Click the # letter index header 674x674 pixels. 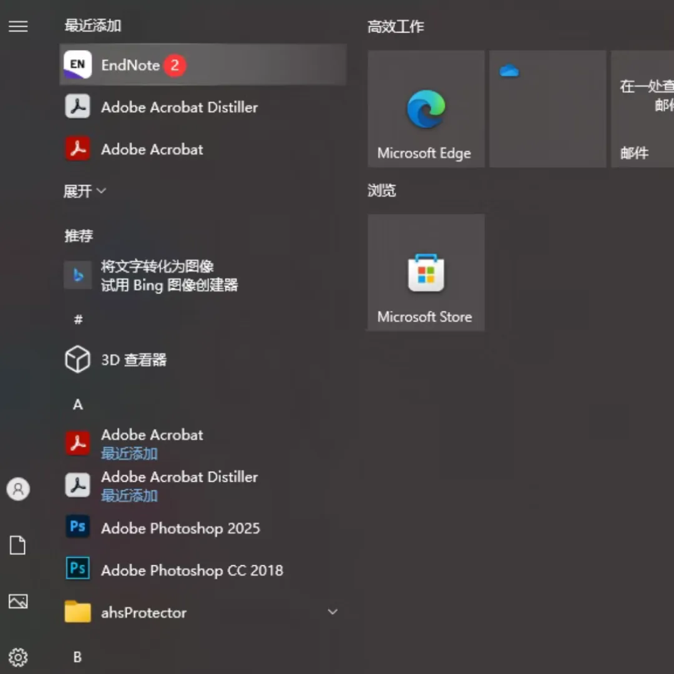coord(78,320)
